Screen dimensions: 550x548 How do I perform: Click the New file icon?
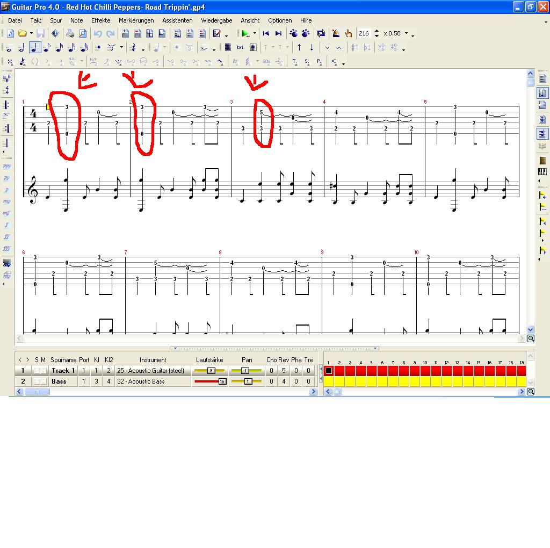coord(11,33)
